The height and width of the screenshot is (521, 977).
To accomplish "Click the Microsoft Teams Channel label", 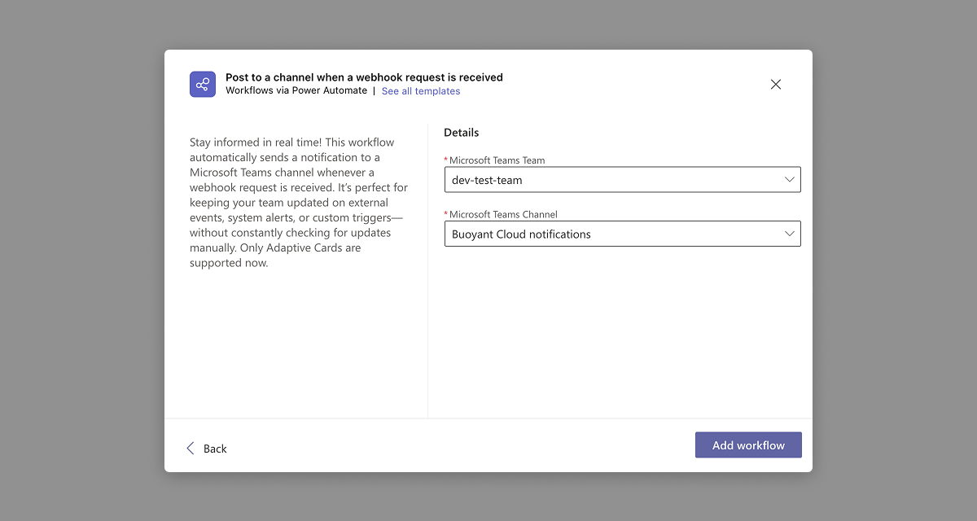I will (503, 214).
